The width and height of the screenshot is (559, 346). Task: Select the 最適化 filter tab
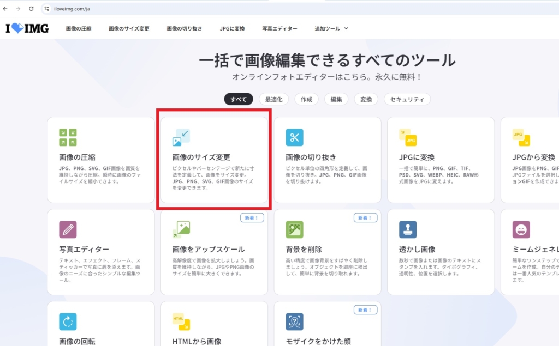click(x=273, y=99)
